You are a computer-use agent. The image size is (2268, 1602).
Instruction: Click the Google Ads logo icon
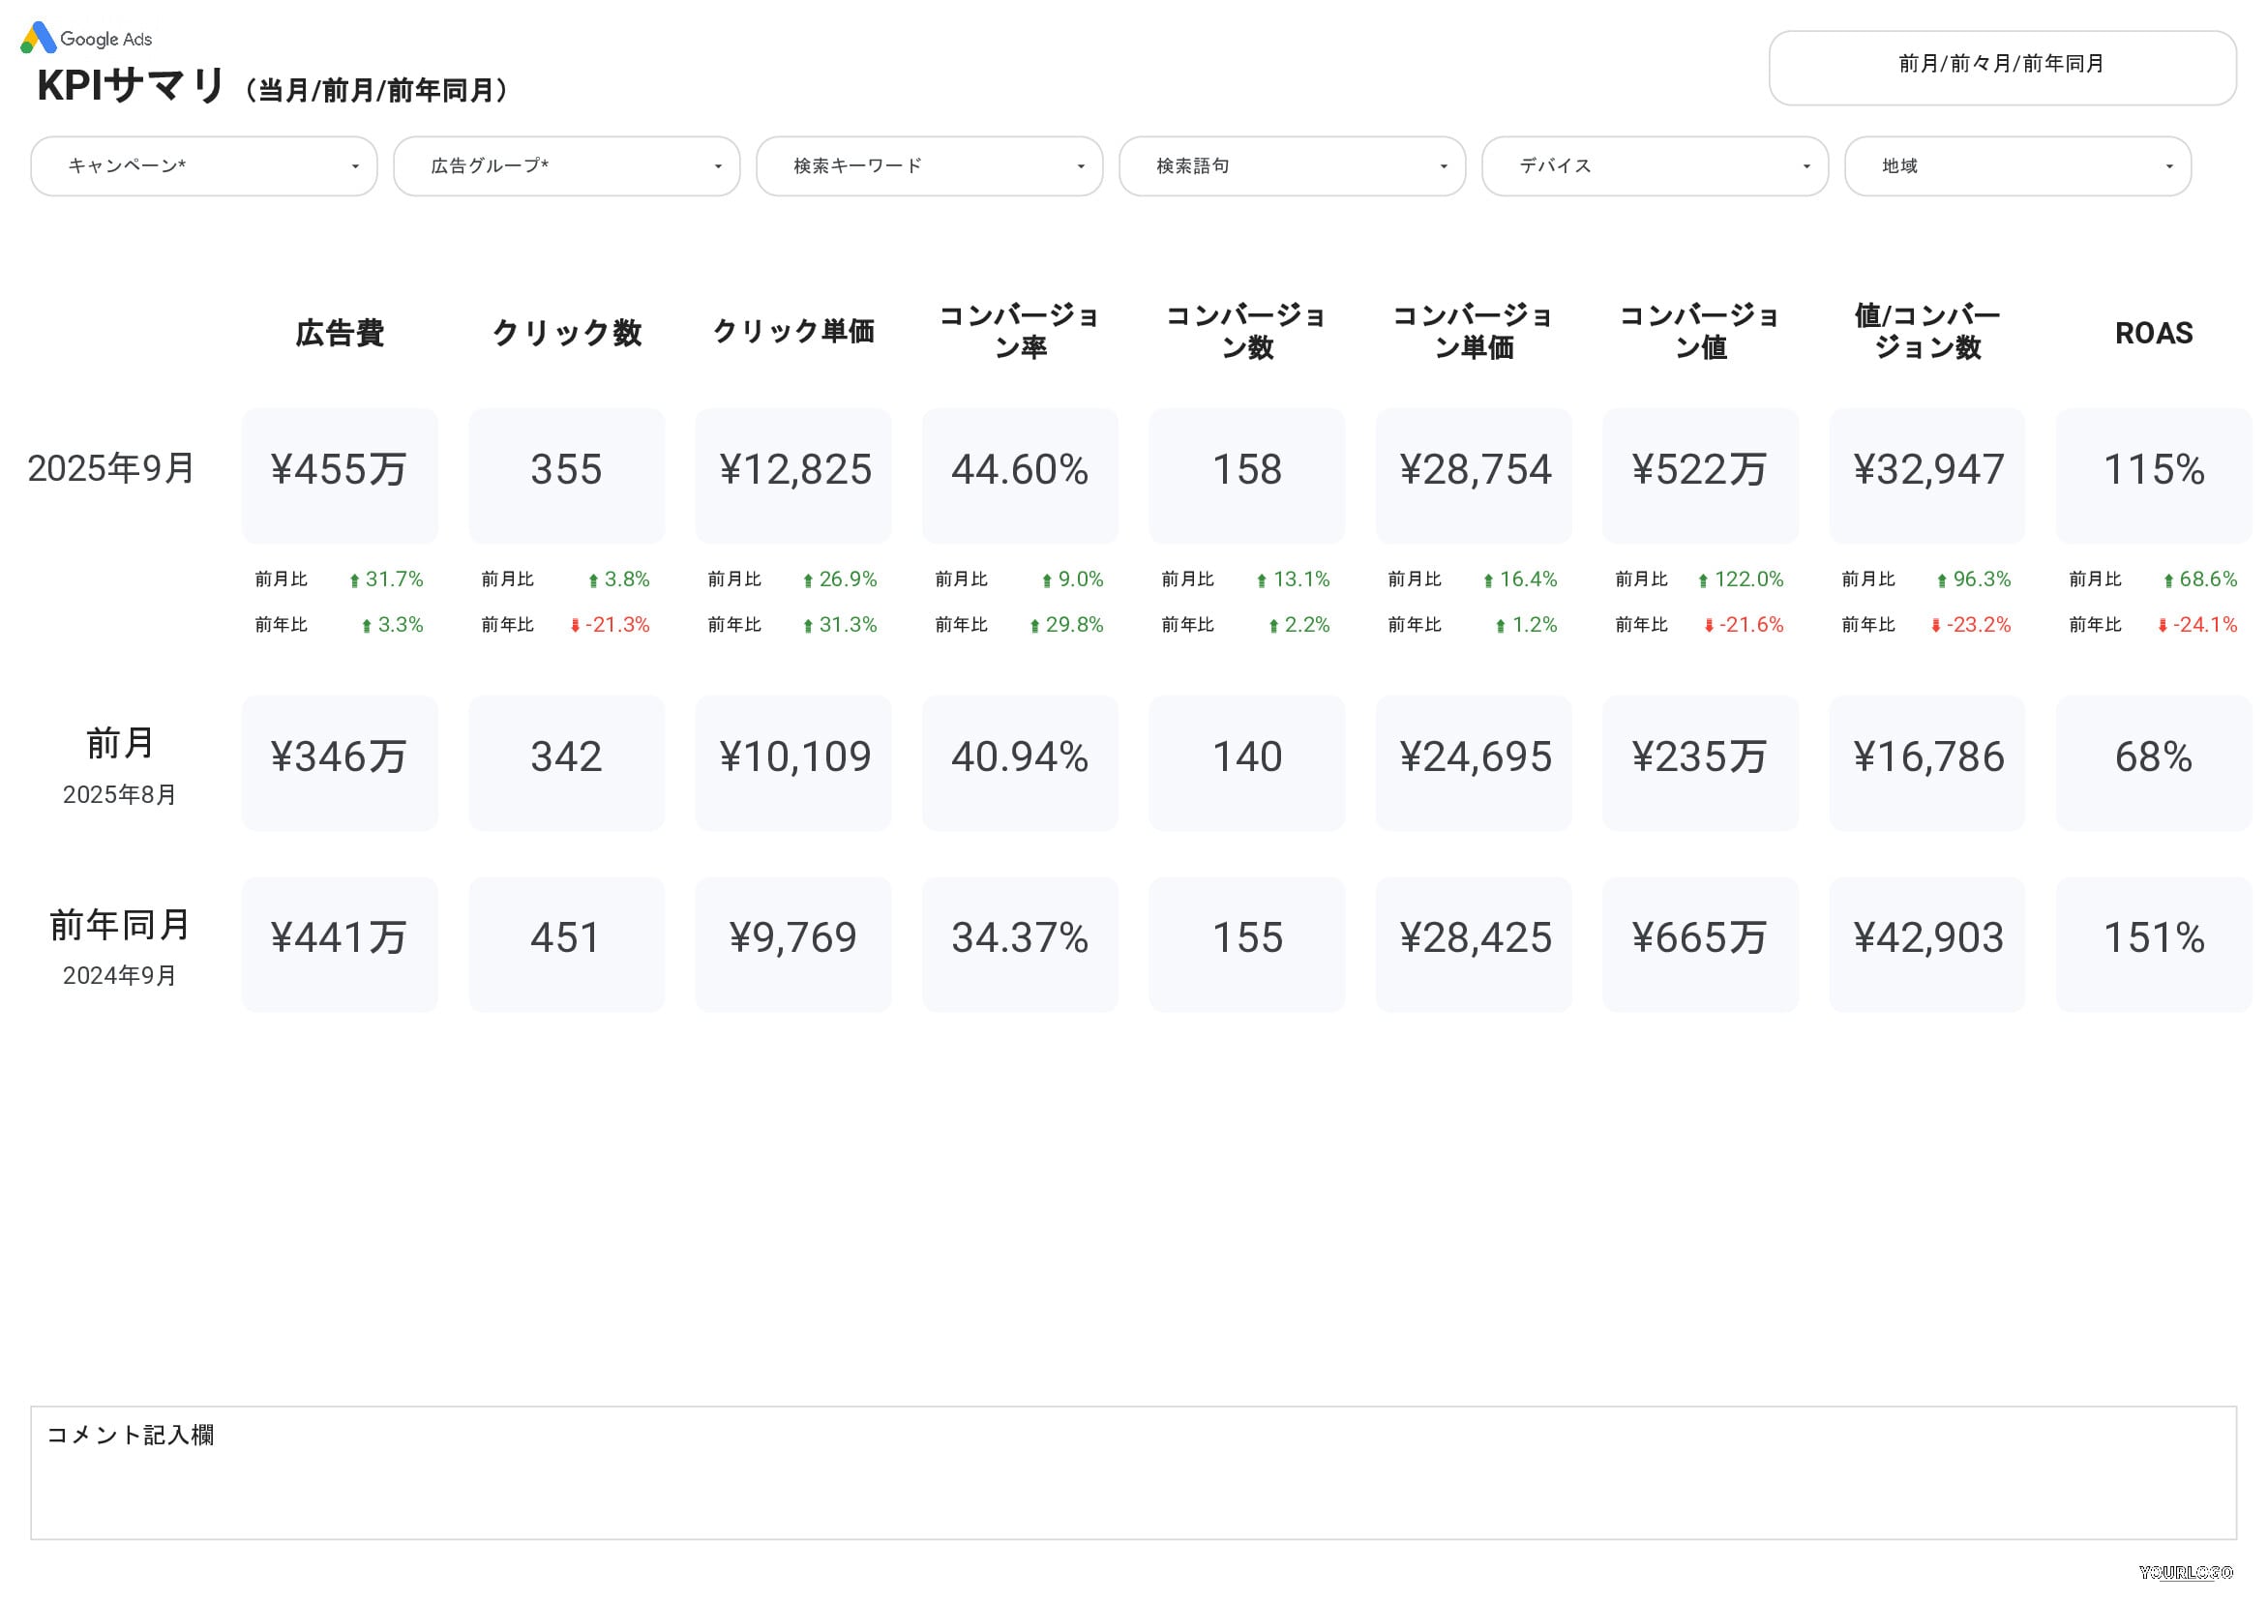coord(39,38)
